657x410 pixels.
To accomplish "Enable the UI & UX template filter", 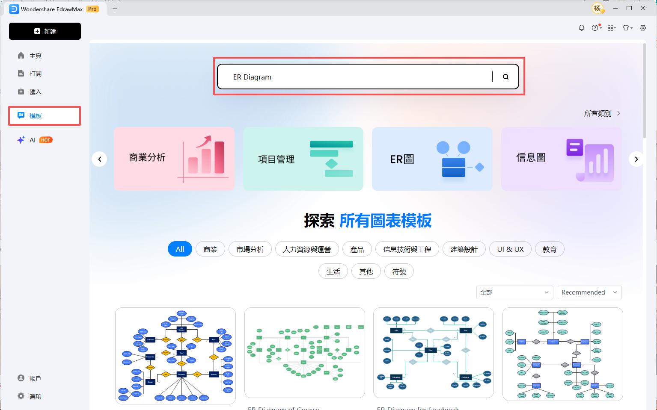I will pos(510,249).
